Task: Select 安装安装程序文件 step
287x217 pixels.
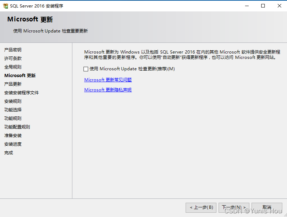Action: click(x=21, y=92)
